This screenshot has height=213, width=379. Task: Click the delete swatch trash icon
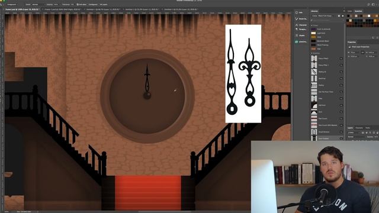(x=377, y=38)
